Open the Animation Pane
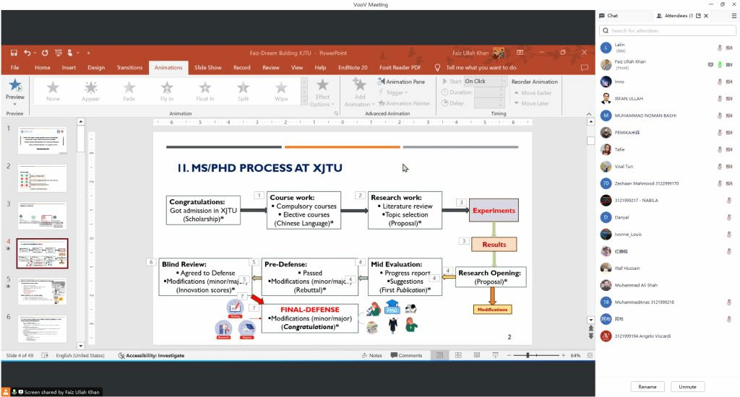Viewport: 740px width, 397px height. tap(401, 82)
